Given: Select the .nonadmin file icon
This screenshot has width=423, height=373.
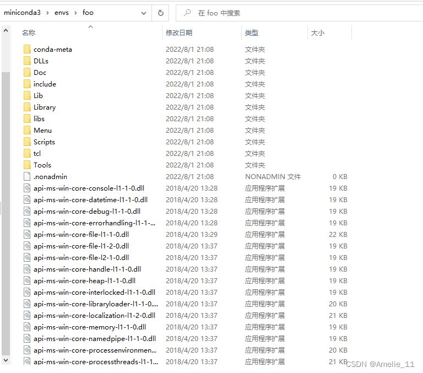Looking at the screenshot, I should pos(27,177).
